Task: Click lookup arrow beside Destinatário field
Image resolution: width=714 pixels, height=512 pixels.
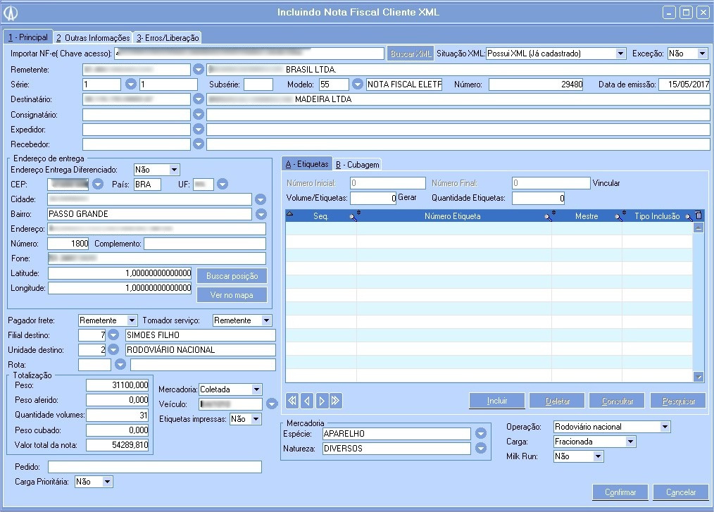Action: [199, 99]
